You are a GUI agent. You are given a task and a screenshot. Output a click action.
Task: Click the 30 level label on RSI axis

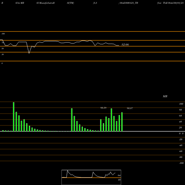[x=3, y=54]
